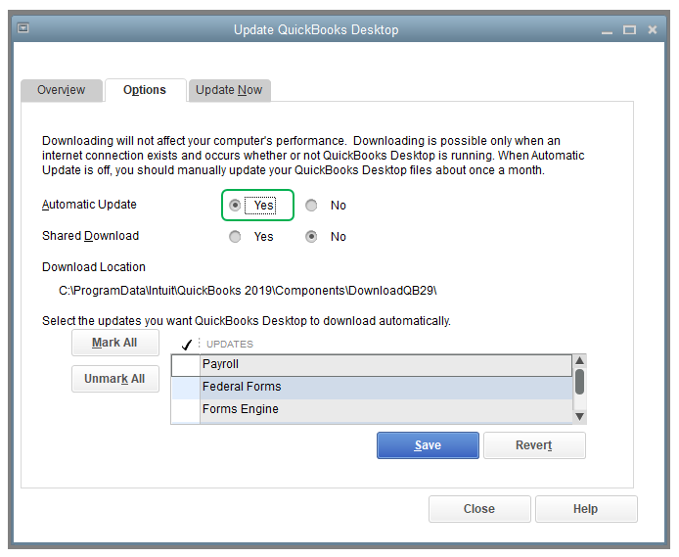Select the Payroll row in updates list
679x557 pixels.
point(372,365)
